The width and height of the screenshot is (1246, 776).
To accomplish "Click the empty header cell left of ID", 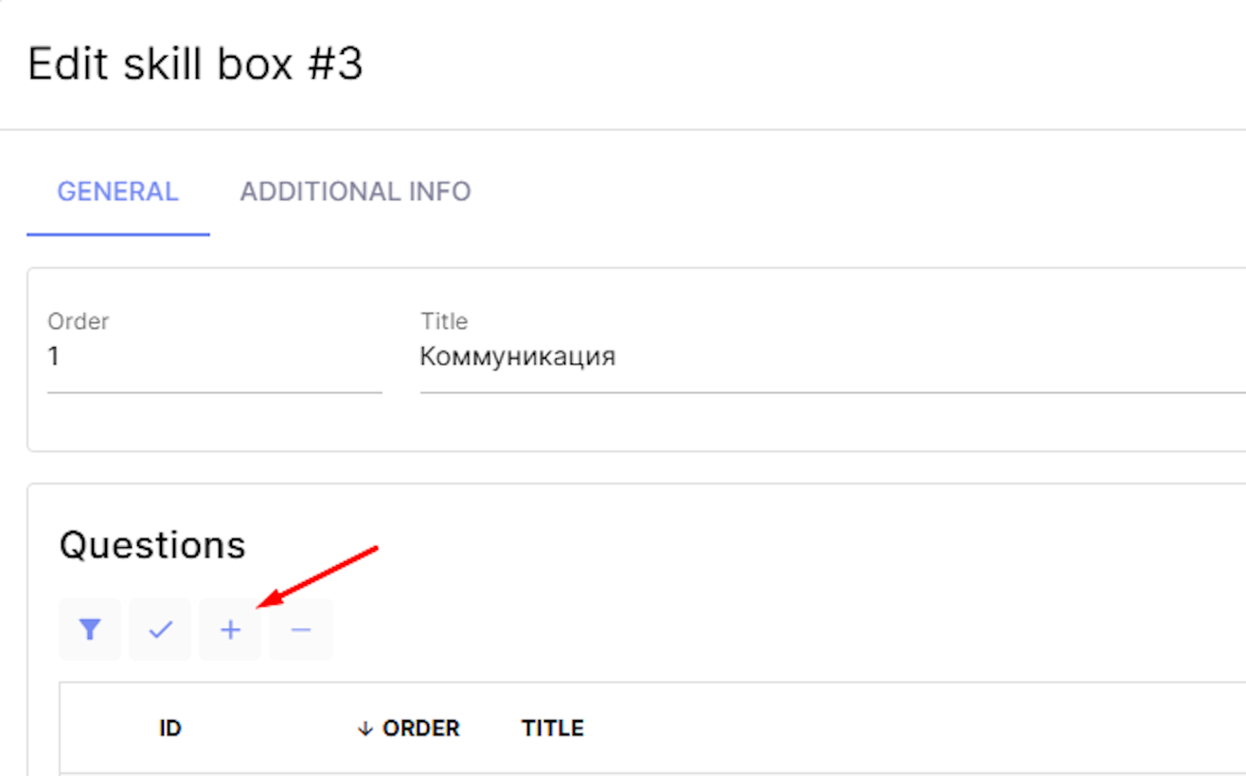I will [104, 729].
